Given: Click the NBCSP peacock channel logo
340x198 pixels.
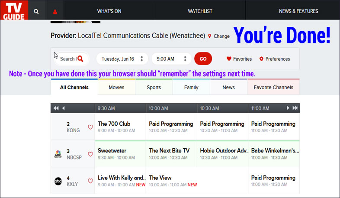Looking at the screenshot, I should click(58, 154).
